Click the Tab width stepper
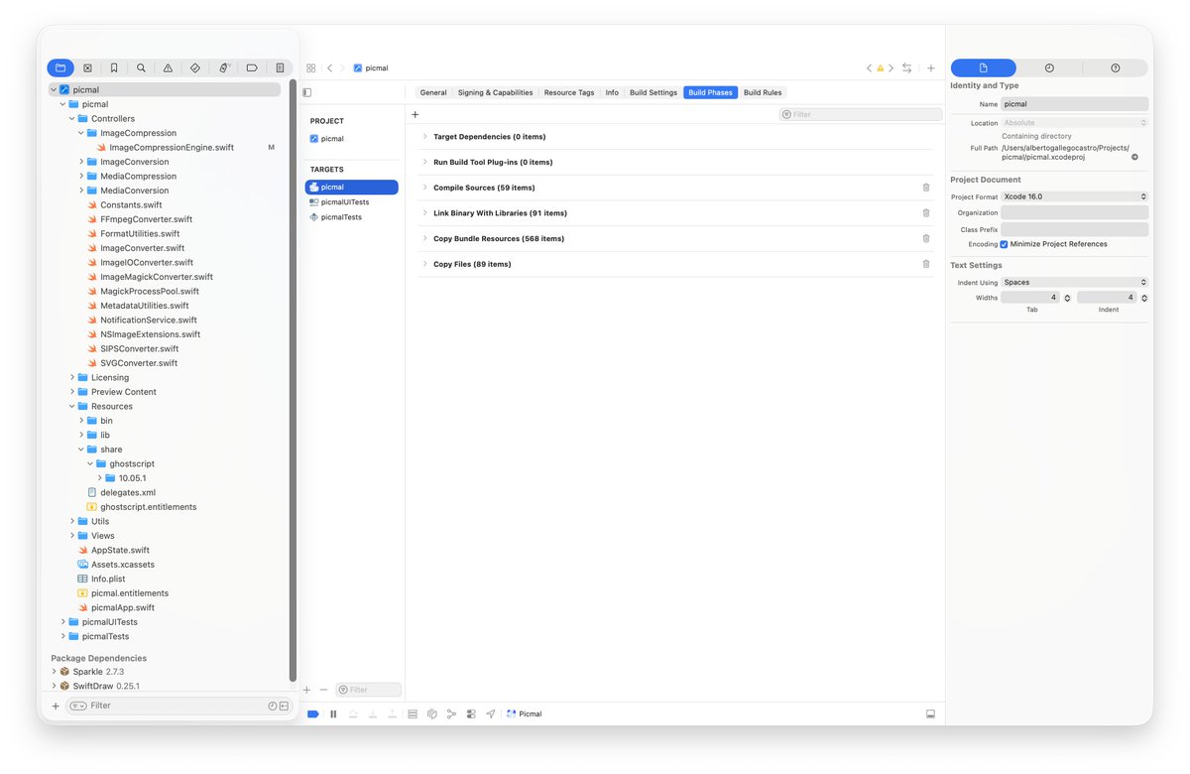The width and height of the screenshot is (1190, 774). [x=1067, y=298]
